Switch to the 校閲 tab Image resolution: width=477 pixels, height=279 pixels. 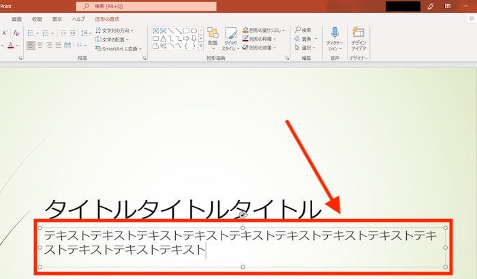[37, 19]
